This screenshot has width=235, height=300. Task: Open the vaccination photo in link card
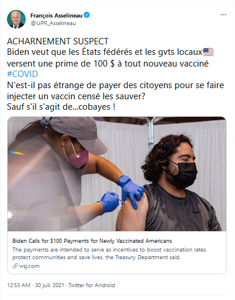pyautogui.click(x=117, y=174)
